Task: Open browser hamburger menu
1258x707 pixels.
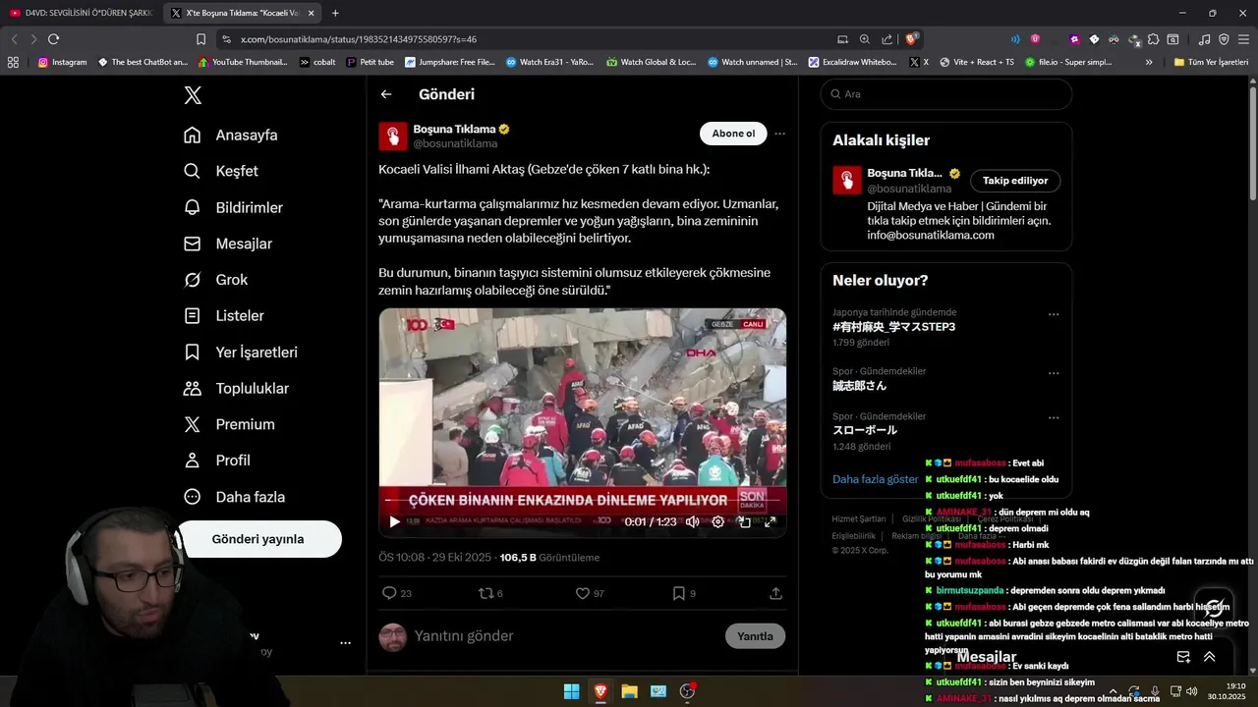Action: point(1243,39)
